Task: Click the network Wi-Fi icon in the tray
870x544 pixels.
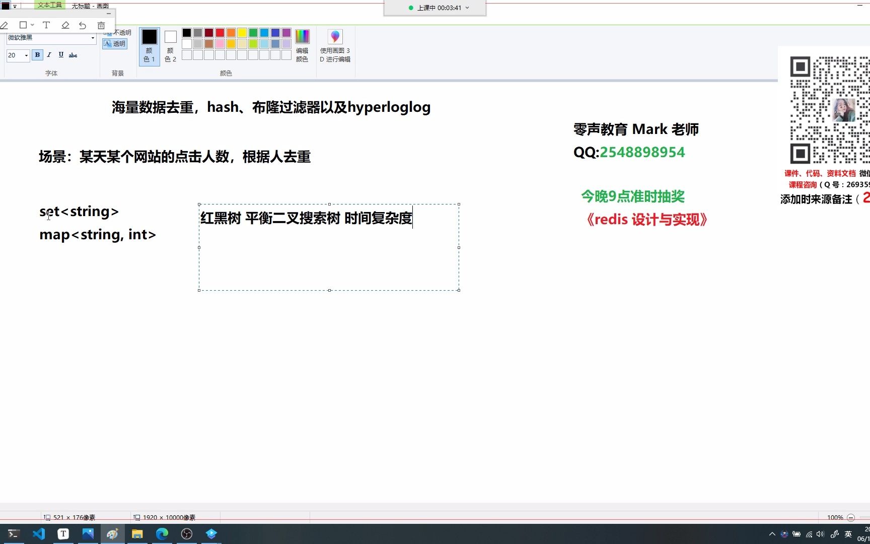Action: click(809, 534)
